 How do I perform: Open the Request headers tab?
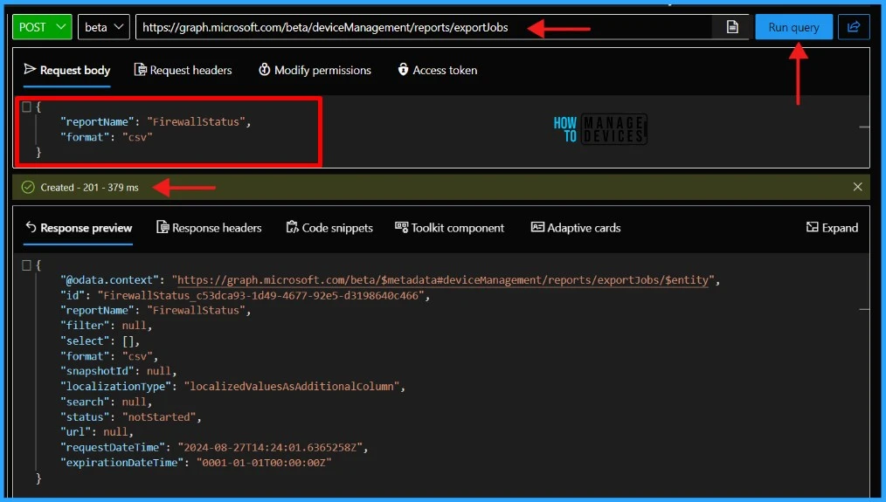(x=183, y=70)
